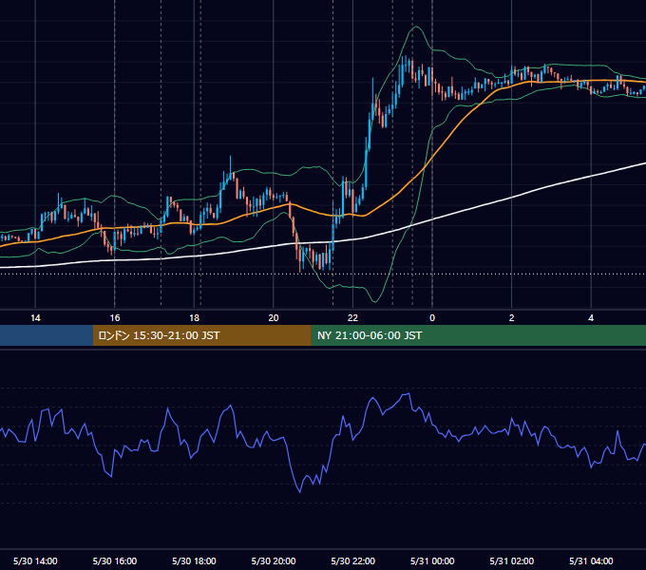Click the NY 21:00-06:00 JST session bar
The image size is (646, 570).
coord(478,335)
